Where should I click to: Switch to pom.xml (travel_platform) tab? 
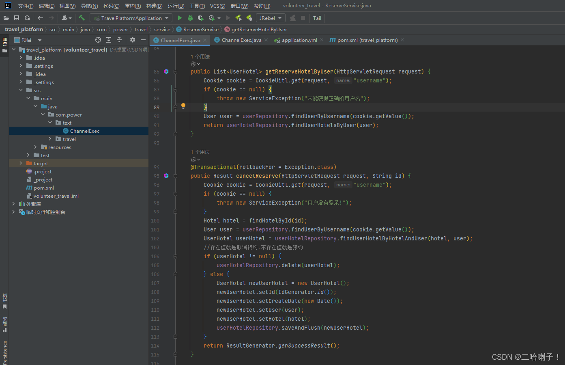(x=367, y=40)
